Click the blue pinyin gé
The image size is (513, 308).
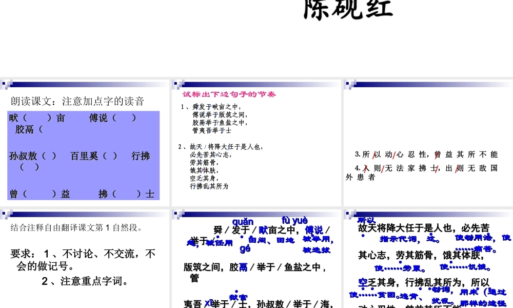click(245, 248)
